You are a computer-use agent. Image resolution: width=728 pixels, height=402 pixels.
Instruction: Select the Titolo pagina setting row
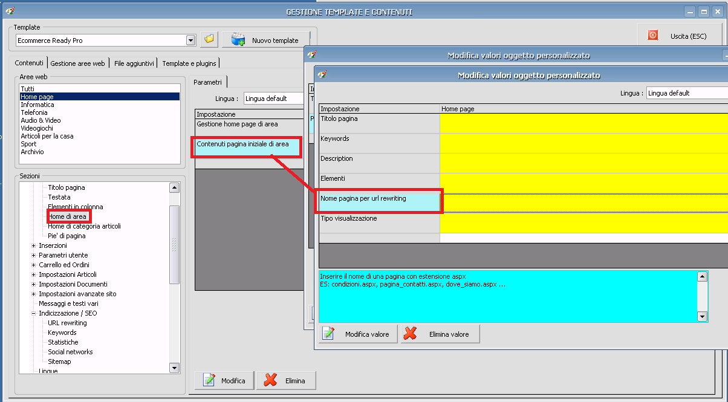379,123
